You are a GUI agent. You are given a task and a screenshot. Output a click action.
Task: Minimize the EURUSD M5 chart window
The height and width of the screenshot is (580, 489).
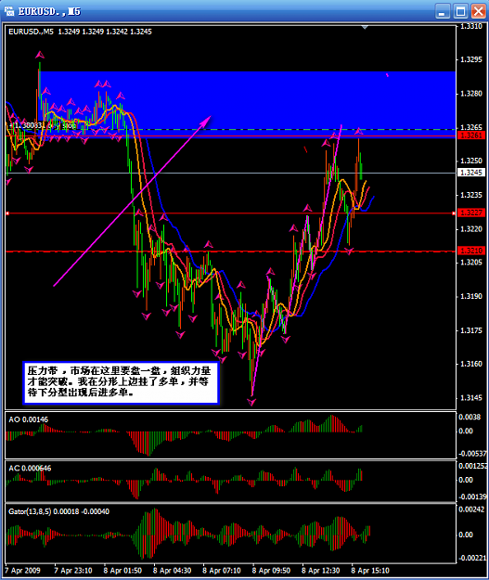point(442,11)
